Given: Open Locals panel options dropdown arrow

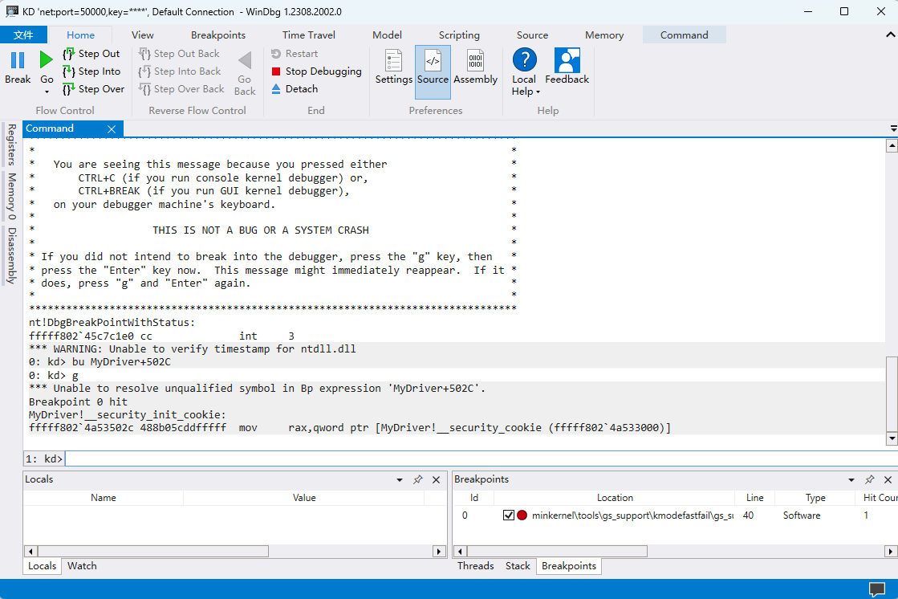Looking at the screenshot, I should click(x=400, y=479).
